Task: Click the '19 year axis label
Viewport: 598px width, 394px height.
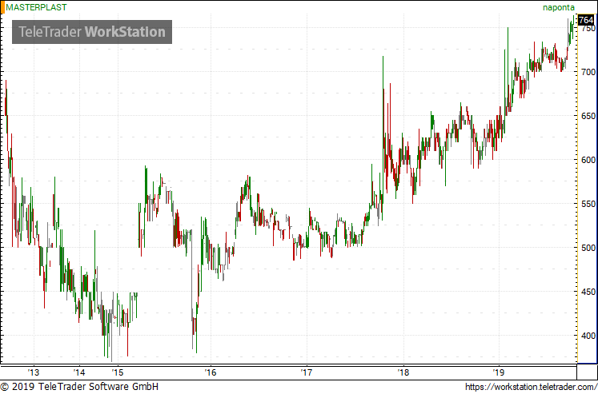Action: (499, 372)
